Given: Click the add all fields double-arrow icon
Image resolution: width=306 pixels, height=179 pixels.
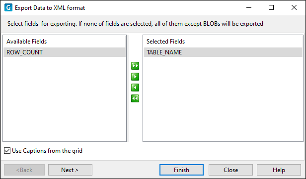Looking at the screenshot, I should pyautogui.click(x=135, y=66).
